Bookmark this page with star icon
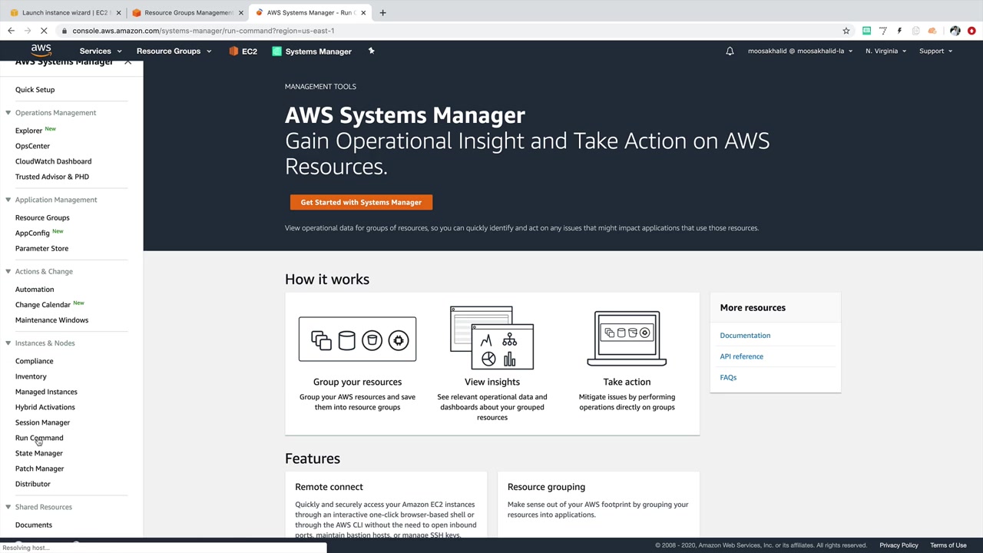This screenshot has height=553, width=983. (846, 31)
